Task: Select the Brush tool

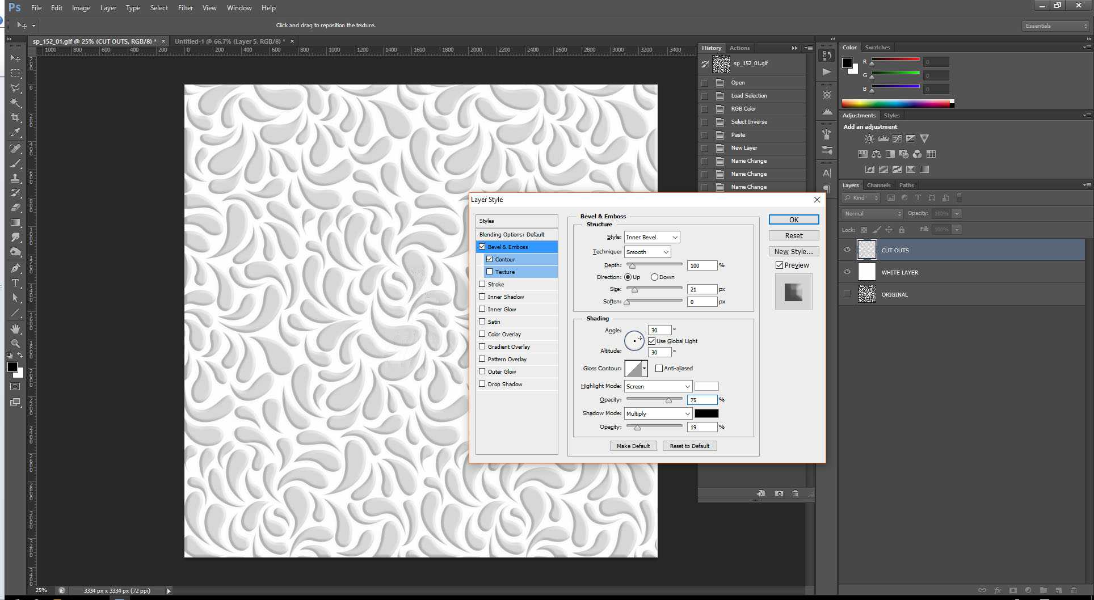Action: click(x=15, y=163)
